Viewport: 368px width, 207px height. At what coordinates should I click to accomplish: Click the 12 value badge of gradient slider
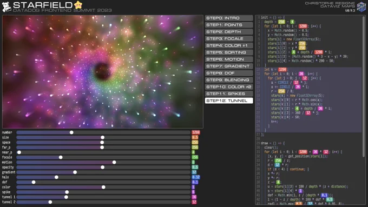[194, 172]
